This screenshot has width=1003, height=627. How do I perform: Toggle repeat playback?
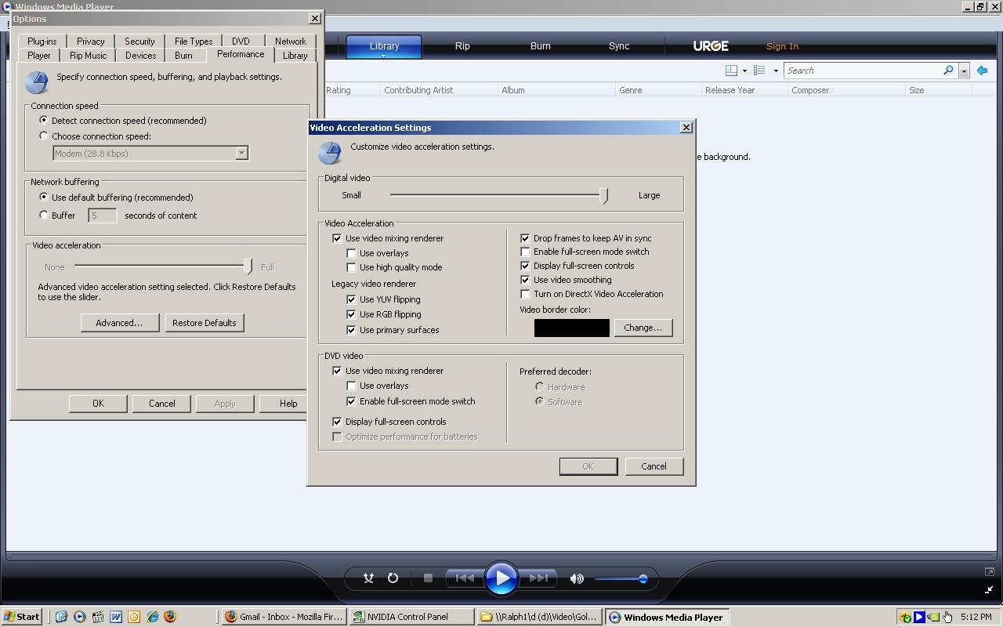pos(392,578)
